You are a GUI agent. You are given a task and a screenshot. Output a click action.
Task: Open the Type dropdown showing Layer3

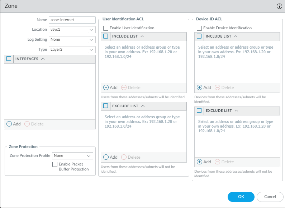point(72,49)
